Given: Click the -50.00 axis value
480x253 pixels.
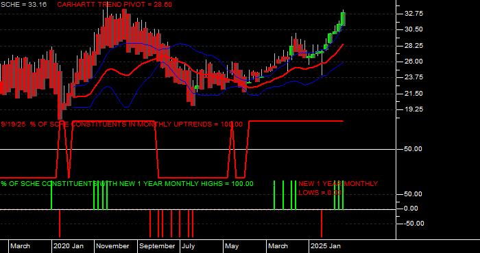Looking at the screenshot, I should click(x=414, y=224).
